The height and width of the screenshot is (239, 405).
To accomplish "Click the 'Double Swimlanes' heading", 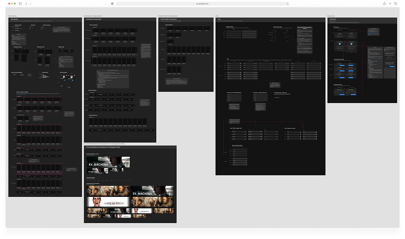I will click(93, 115).
